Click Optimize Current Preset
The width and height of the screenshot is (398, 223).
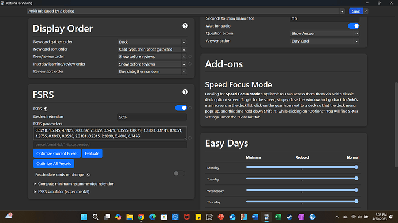(x=57, y=153)
